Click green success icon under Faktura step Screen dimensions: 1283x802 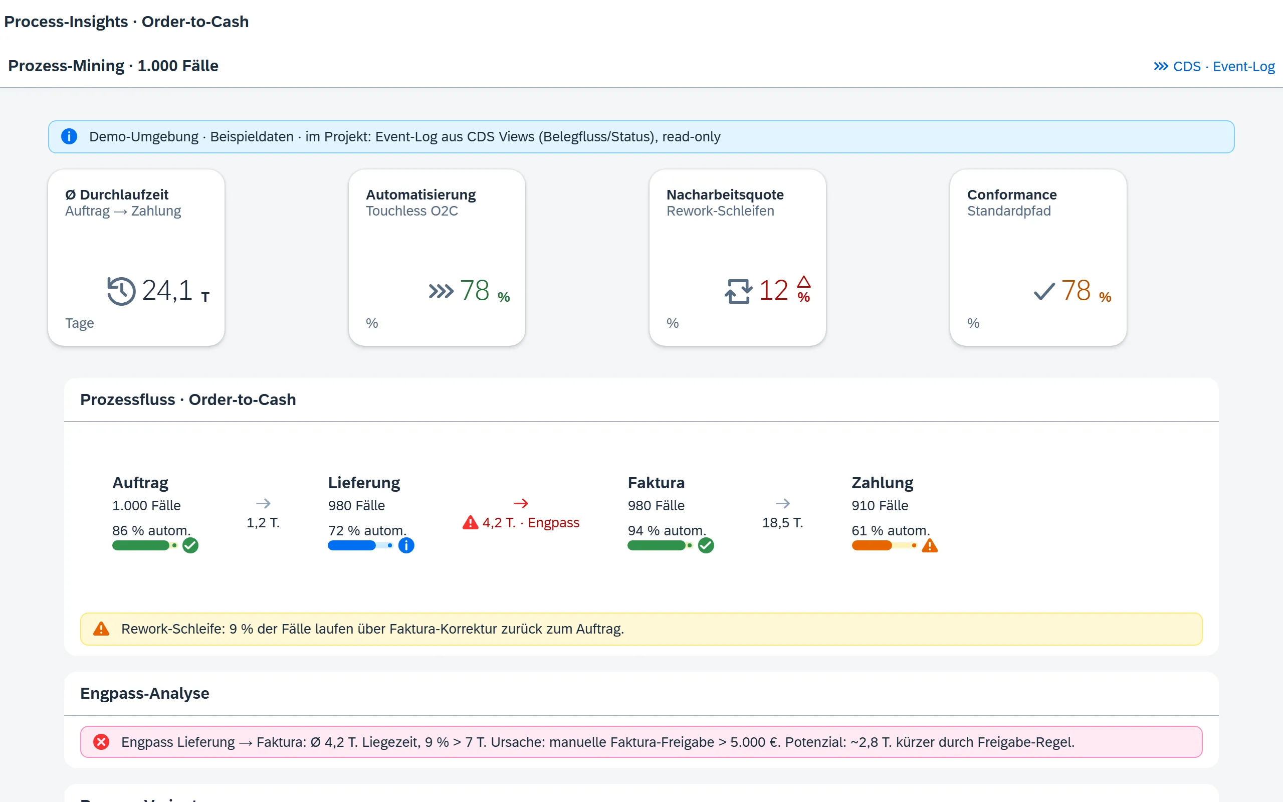tap(706, 545)
